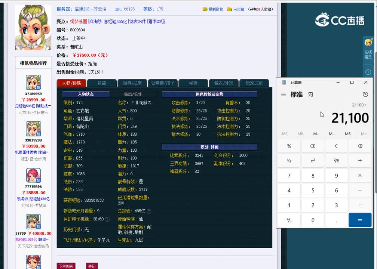Image resolution: width=377 pixels, height=269 pixels.
Task: Click the plus/minus sign toggle key
Action: tap(289, 220)
